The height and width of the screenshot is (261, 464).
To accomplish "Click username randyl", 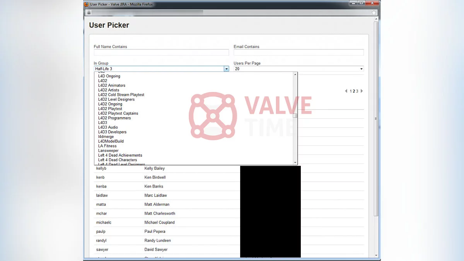I will (x=101, y=241).
